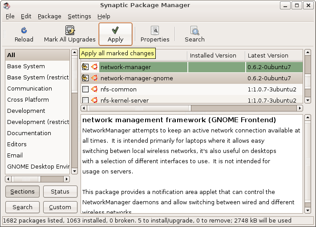This screenshot has width=316, height=227.
Task: Click section list scroll up arrow
Action: click(75, 53)
